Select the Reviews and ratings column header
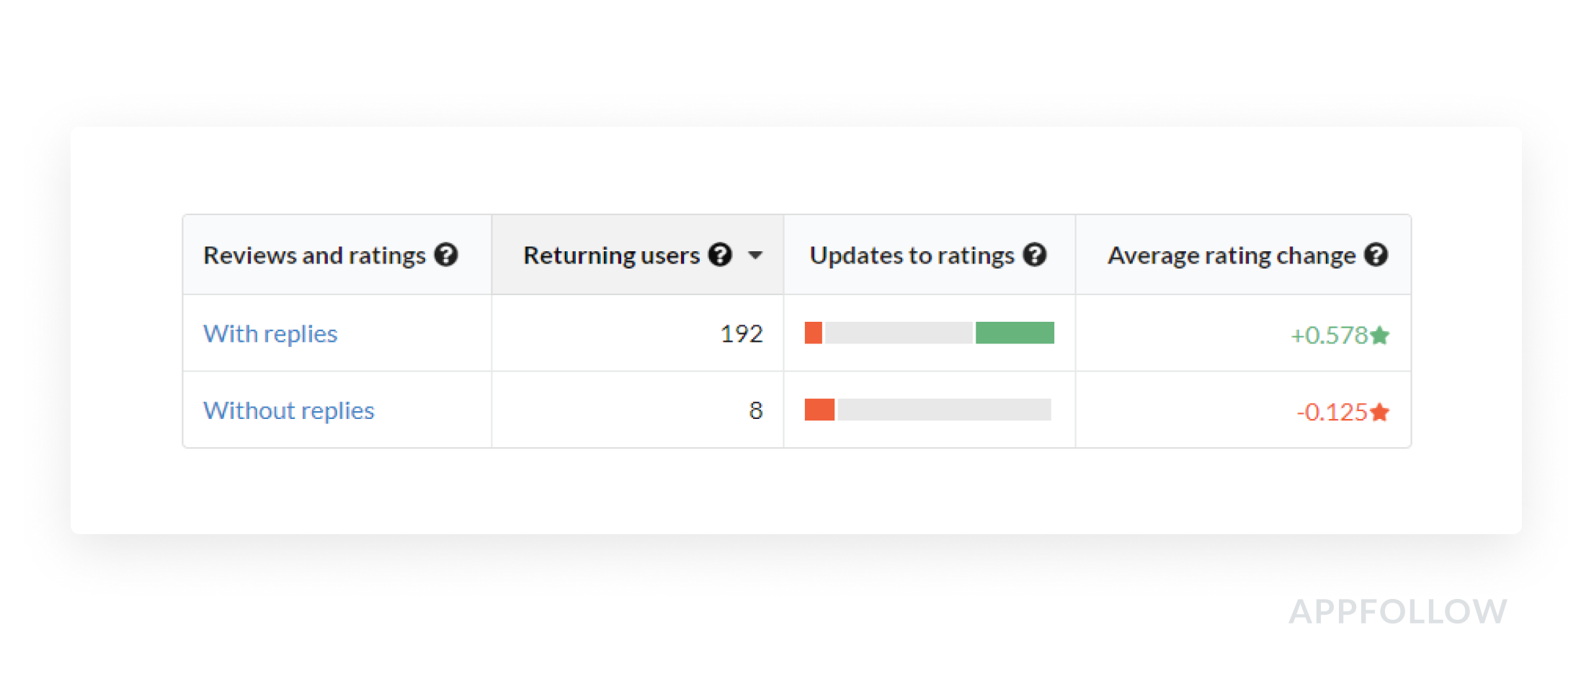 (314, 256)
